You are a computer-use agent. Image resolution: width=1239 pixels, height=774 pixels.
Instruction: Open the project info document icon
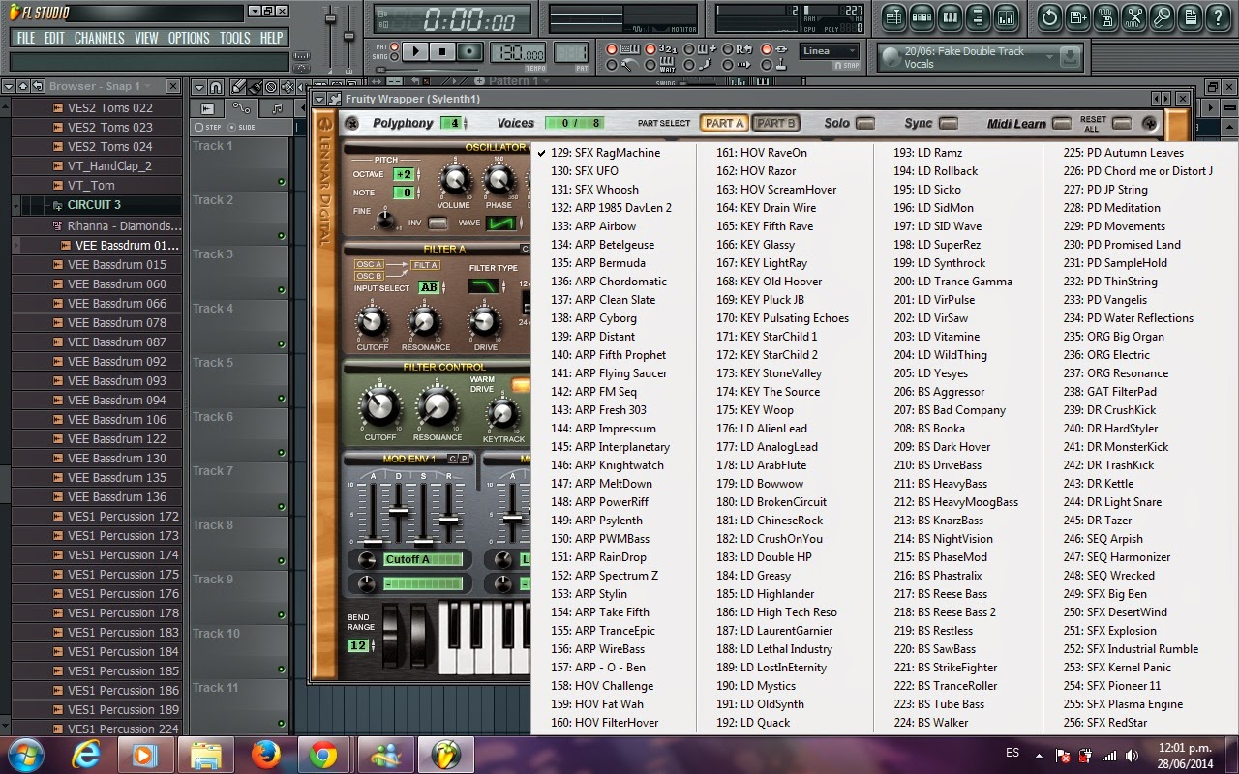click(x=1191, y=17)
